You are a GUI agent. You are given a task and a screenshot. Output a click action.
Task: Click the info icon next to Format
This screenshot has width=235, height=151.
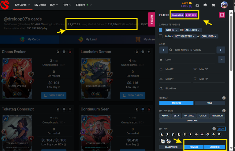[x=224, y=98]
